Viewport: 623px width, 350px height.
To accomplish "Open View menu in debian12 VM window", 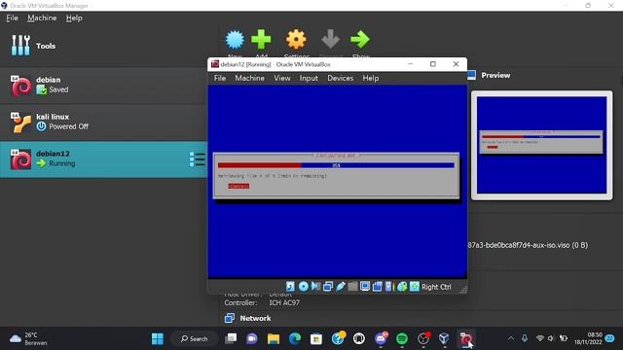I will click(x=282, y=78).
